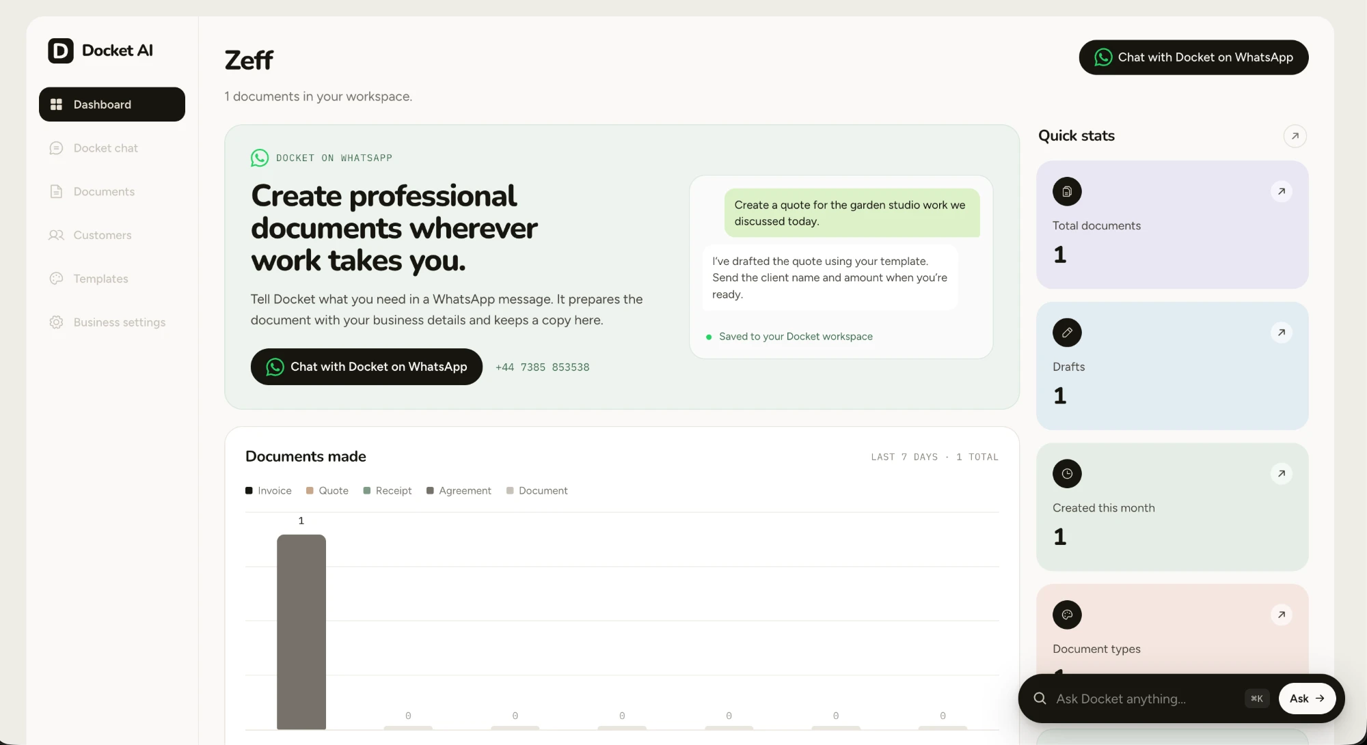The height and width of the screenshot is (745, 1367).
Task: Click the Total documents file icon
Action: tap(1067, 192)
